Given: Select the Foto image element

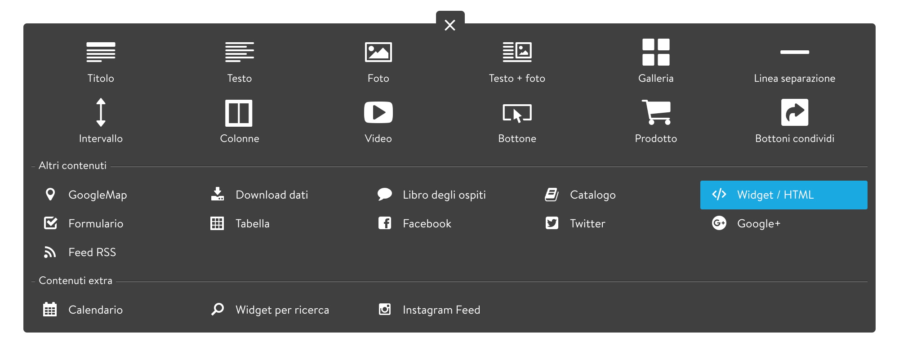Looking at the screenshot, I should 378,61.
